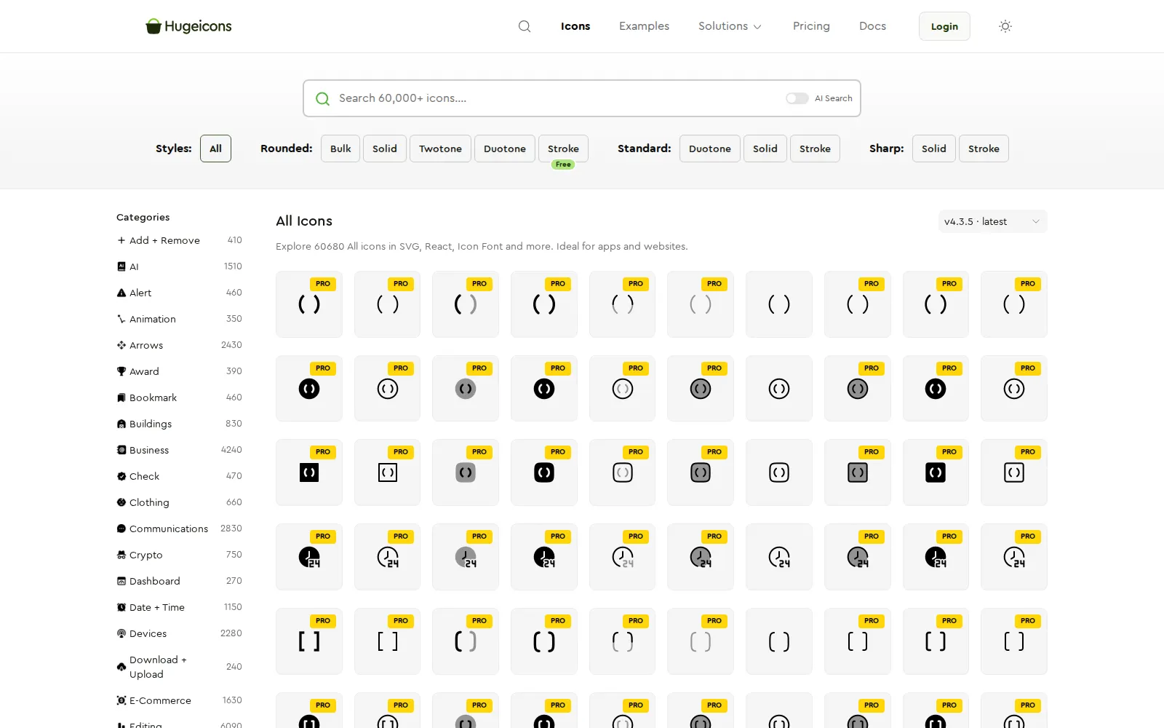Select the Rounded Twotone style filter

(x=440, y=149)
